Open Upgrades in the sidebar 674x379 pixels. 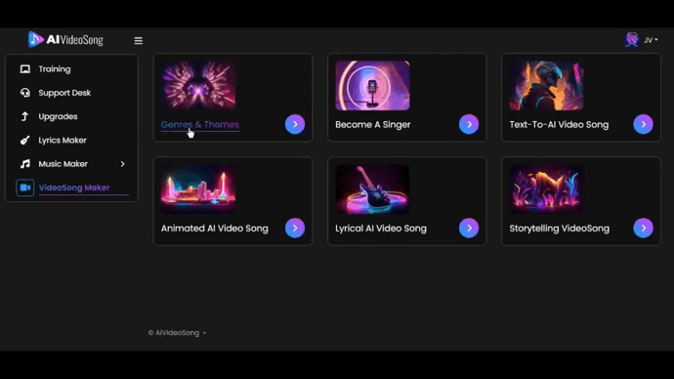(58, 116)
